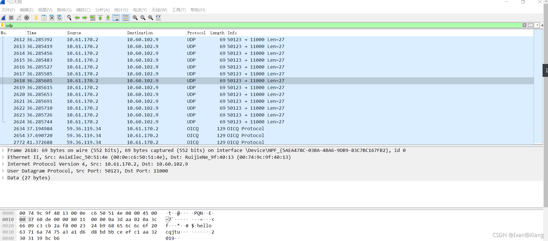The height and width of the screenshot is (241, 548).
Task: Click hex offset row 0020 in bytes pane
Action: pyautogui.click(x=8, y=226)
